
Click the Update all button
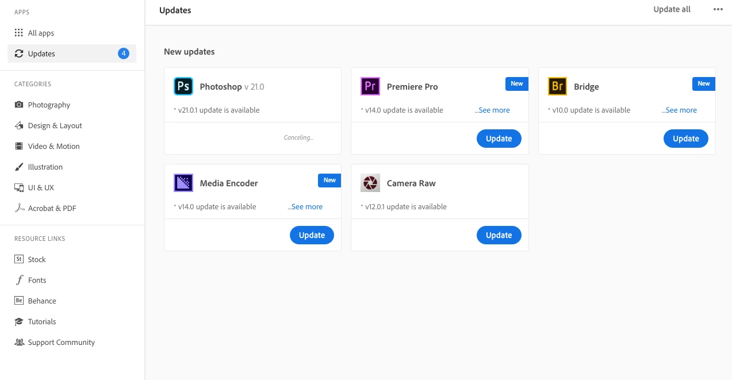pyautogui.click(x=672, y=9)
